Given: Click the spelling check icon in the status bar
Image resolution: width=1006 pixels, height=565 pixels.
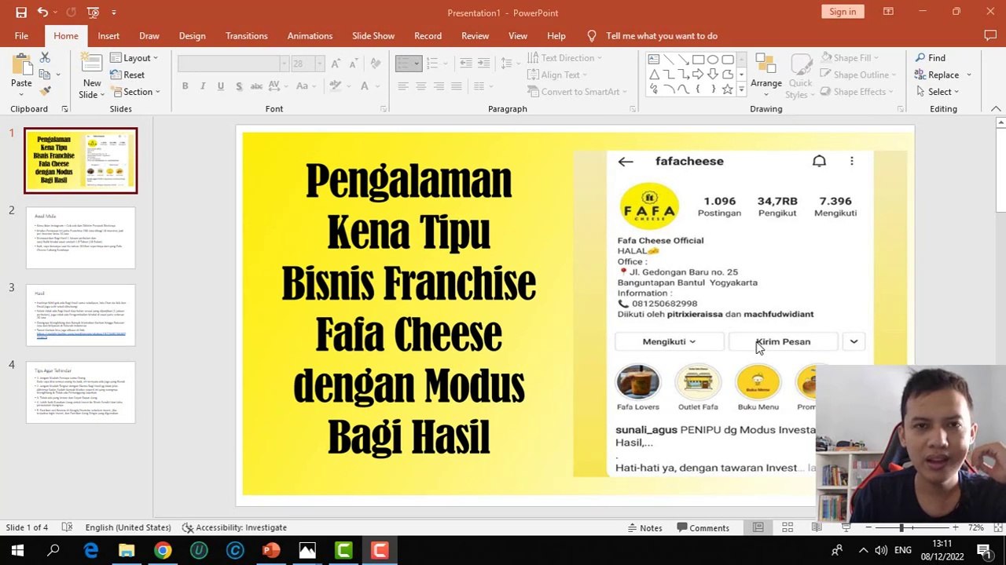Looking at the screenshot, I should click(x=67, y=527).
